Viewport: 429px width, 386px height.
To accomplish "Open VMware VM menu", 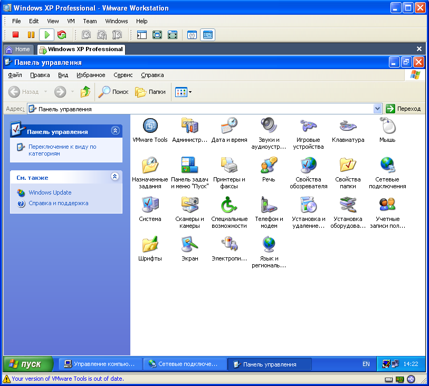I will pos(71,21).
